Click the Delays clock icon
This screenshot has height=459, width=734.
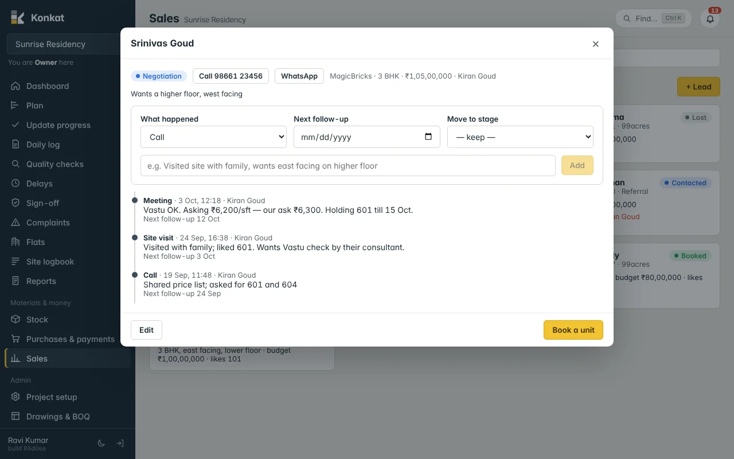pos(15,184)
